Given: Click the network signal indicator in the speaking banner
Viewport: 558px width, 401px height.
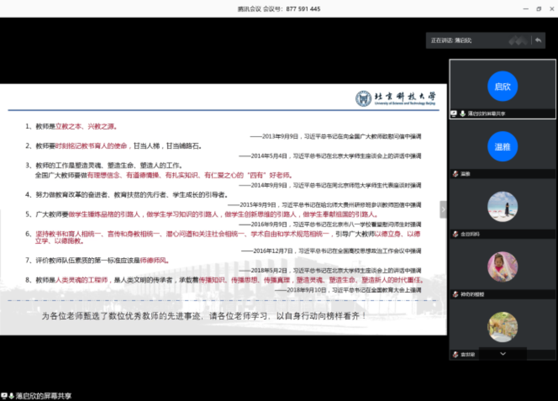Looking at the screenshot, I should coord(517,40).
